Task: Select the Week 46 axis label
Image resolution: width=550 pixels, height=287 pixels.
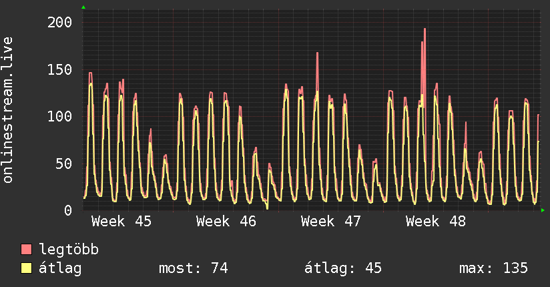Action: (x=226, y=222)
